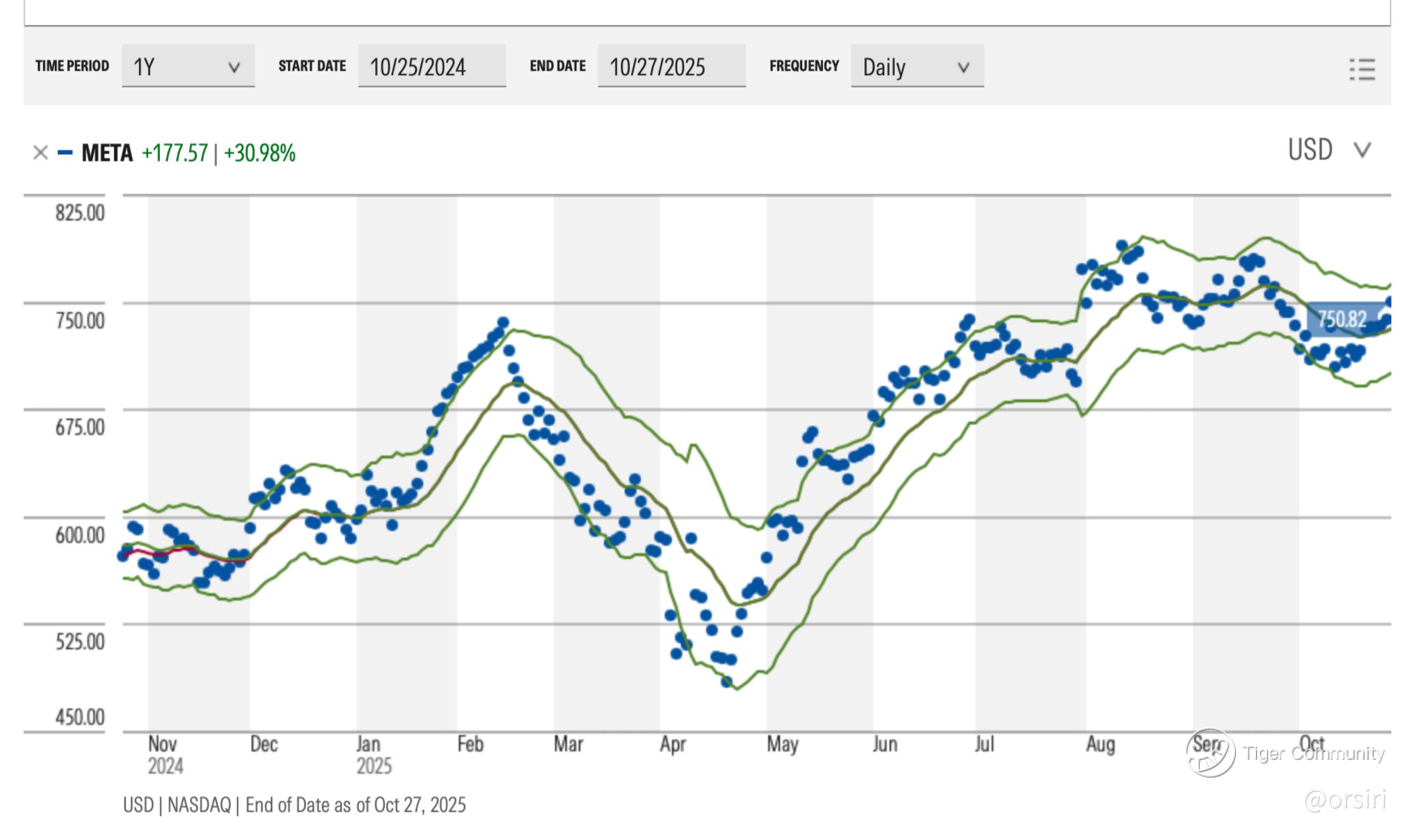Select the META ticker label
Viewport: 1415px width, 832px height.
coord(107,153)
